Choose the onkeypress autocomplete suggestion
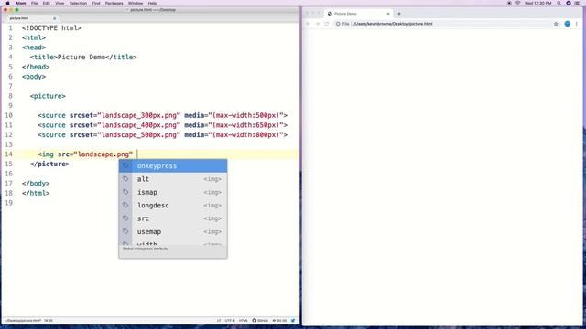586x329 pixels. coord(173,166)
